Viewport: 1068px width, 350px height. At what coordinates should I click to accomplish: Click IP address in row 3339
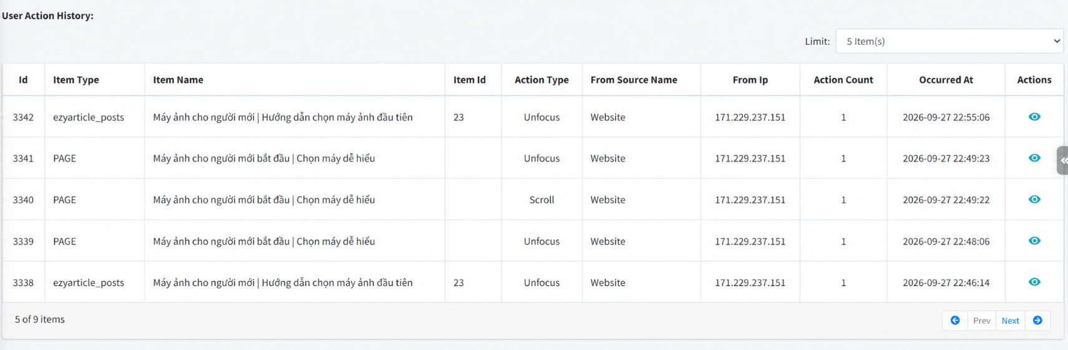click(x=750, y=241)
